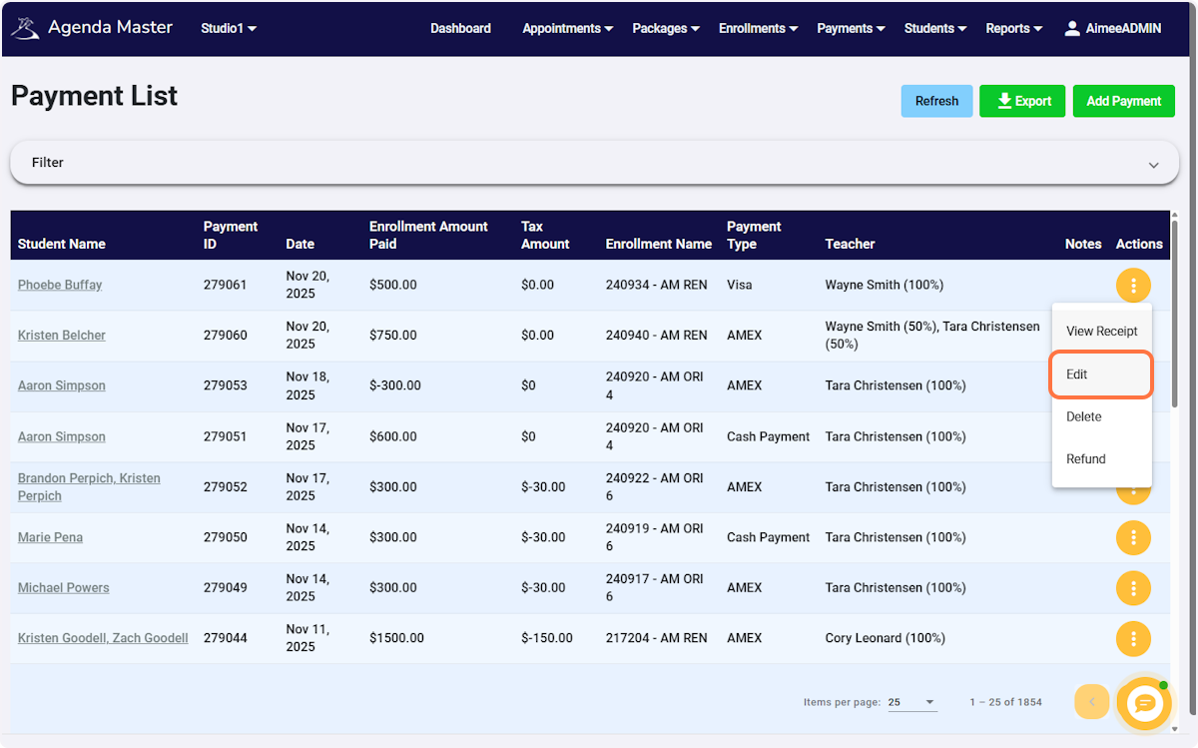Expand the Filter panel

(594, 162)
